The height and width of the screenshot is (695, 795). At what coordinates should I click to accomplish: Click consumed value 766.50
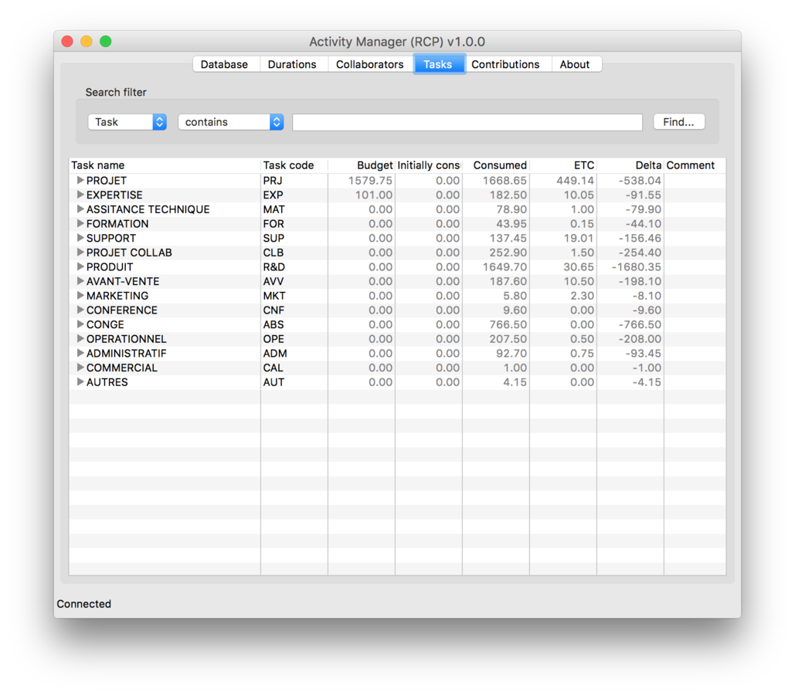pyautogui.click(x=508, y=324)
